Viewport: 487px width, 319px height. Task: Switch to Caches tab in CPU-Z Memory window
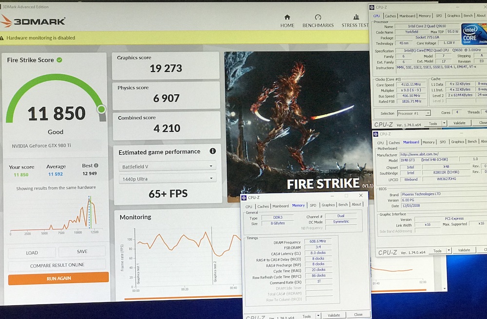263,206
